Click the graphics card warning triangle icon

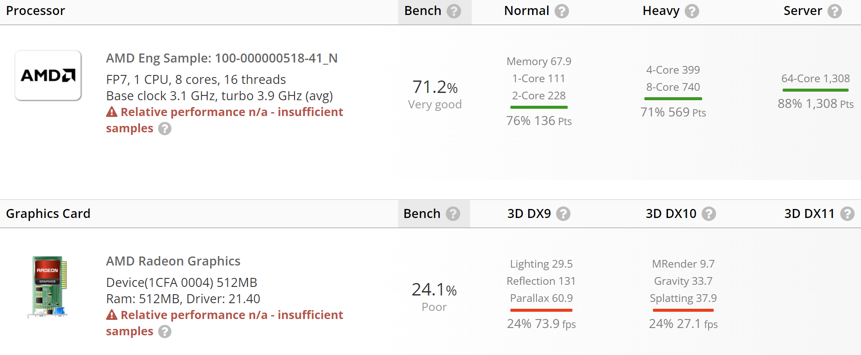click(111, 315)
